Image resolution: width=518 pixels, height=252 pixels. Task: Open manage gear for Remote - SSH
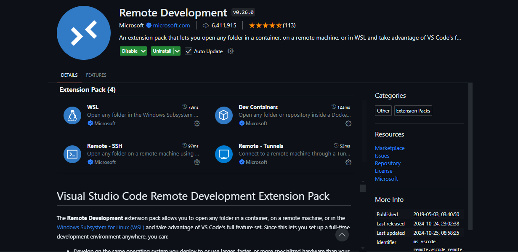(x=197, y=162)
